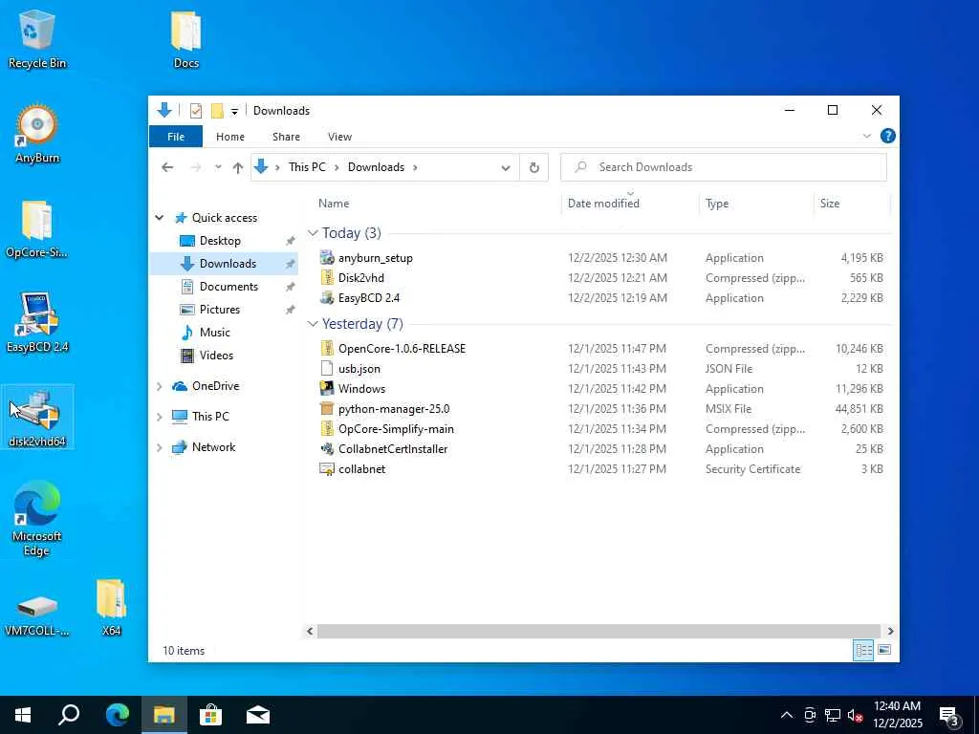
Task: Open the Share ribbon tab
Action: [286, 137]
